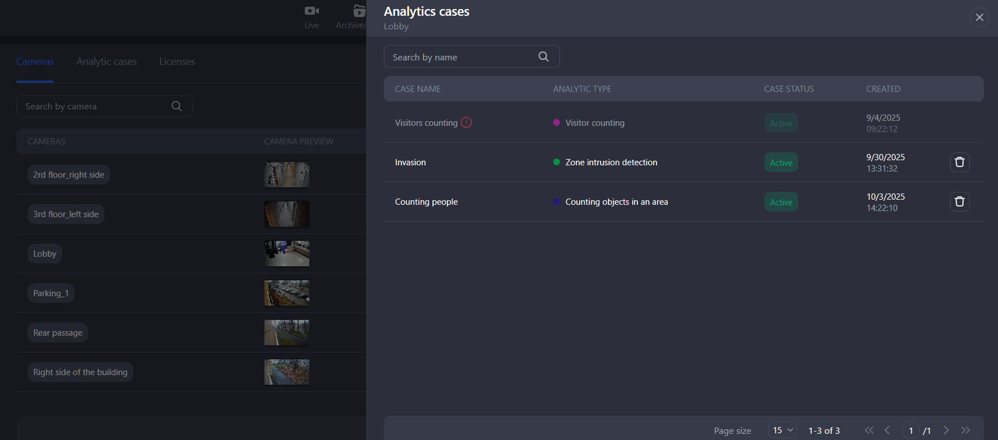Delete the Invasion analytics case
The width and height of the screenshot is (998, 440).
[x=960, y=162]
